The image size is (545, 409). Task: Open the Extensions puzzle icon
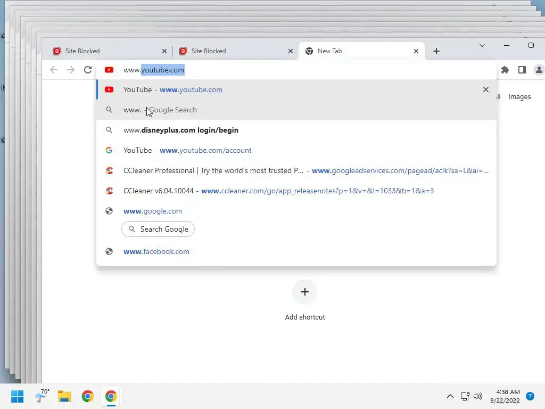tap(505, 70)
